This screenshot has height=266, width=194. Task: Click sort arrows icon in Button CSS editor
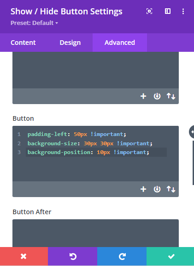[x=171, y=189]
